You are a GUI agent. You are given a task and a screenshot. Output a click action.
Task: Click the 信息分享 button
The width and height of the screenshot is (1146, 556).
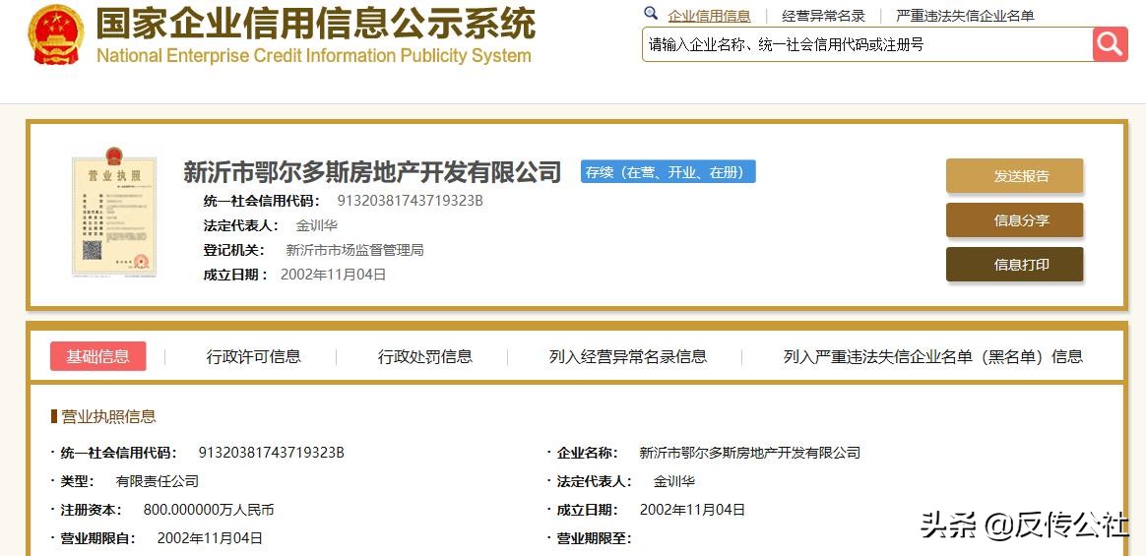point(1014,220)
